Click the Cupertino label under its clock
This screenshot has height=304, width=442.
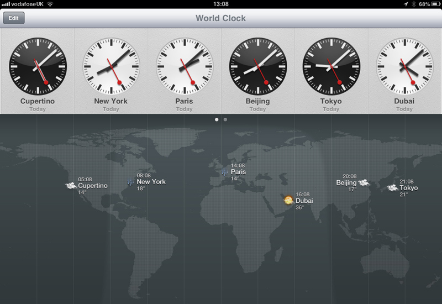[x=38, y=101]
